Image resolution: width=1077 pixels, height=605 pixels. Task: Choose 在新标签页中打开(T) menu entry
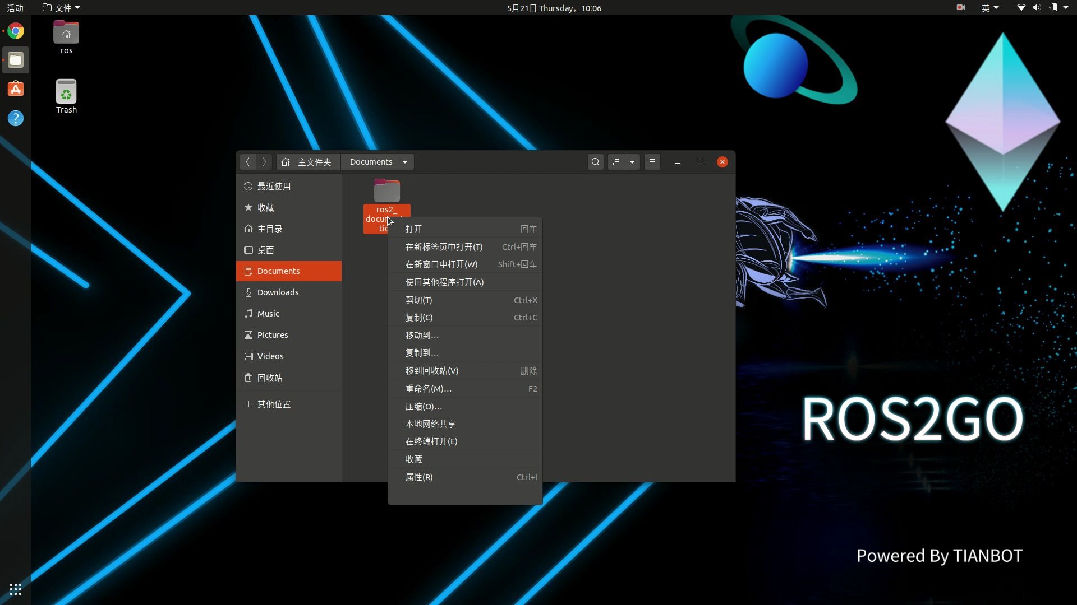pyautogui.click(x=465, y=247)
